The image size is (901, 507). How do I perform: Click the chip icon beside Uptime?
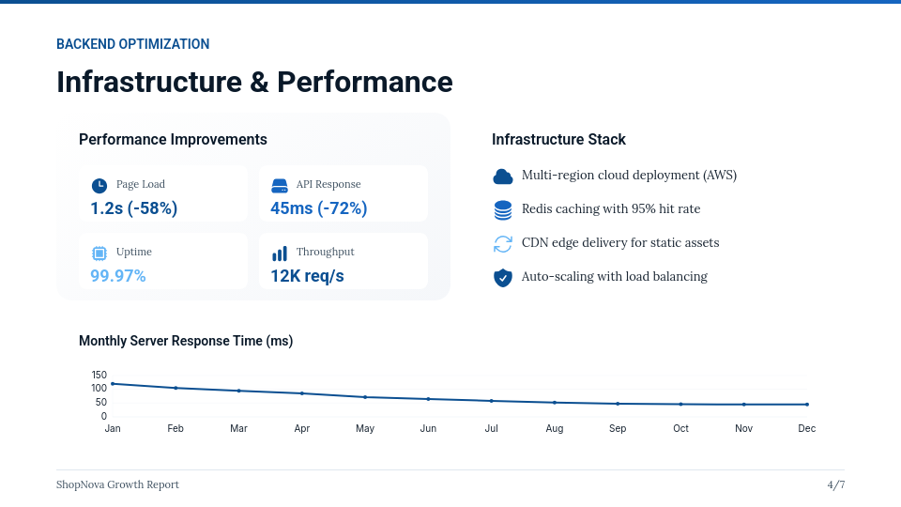pyautogui.click(x=99, y=253)
